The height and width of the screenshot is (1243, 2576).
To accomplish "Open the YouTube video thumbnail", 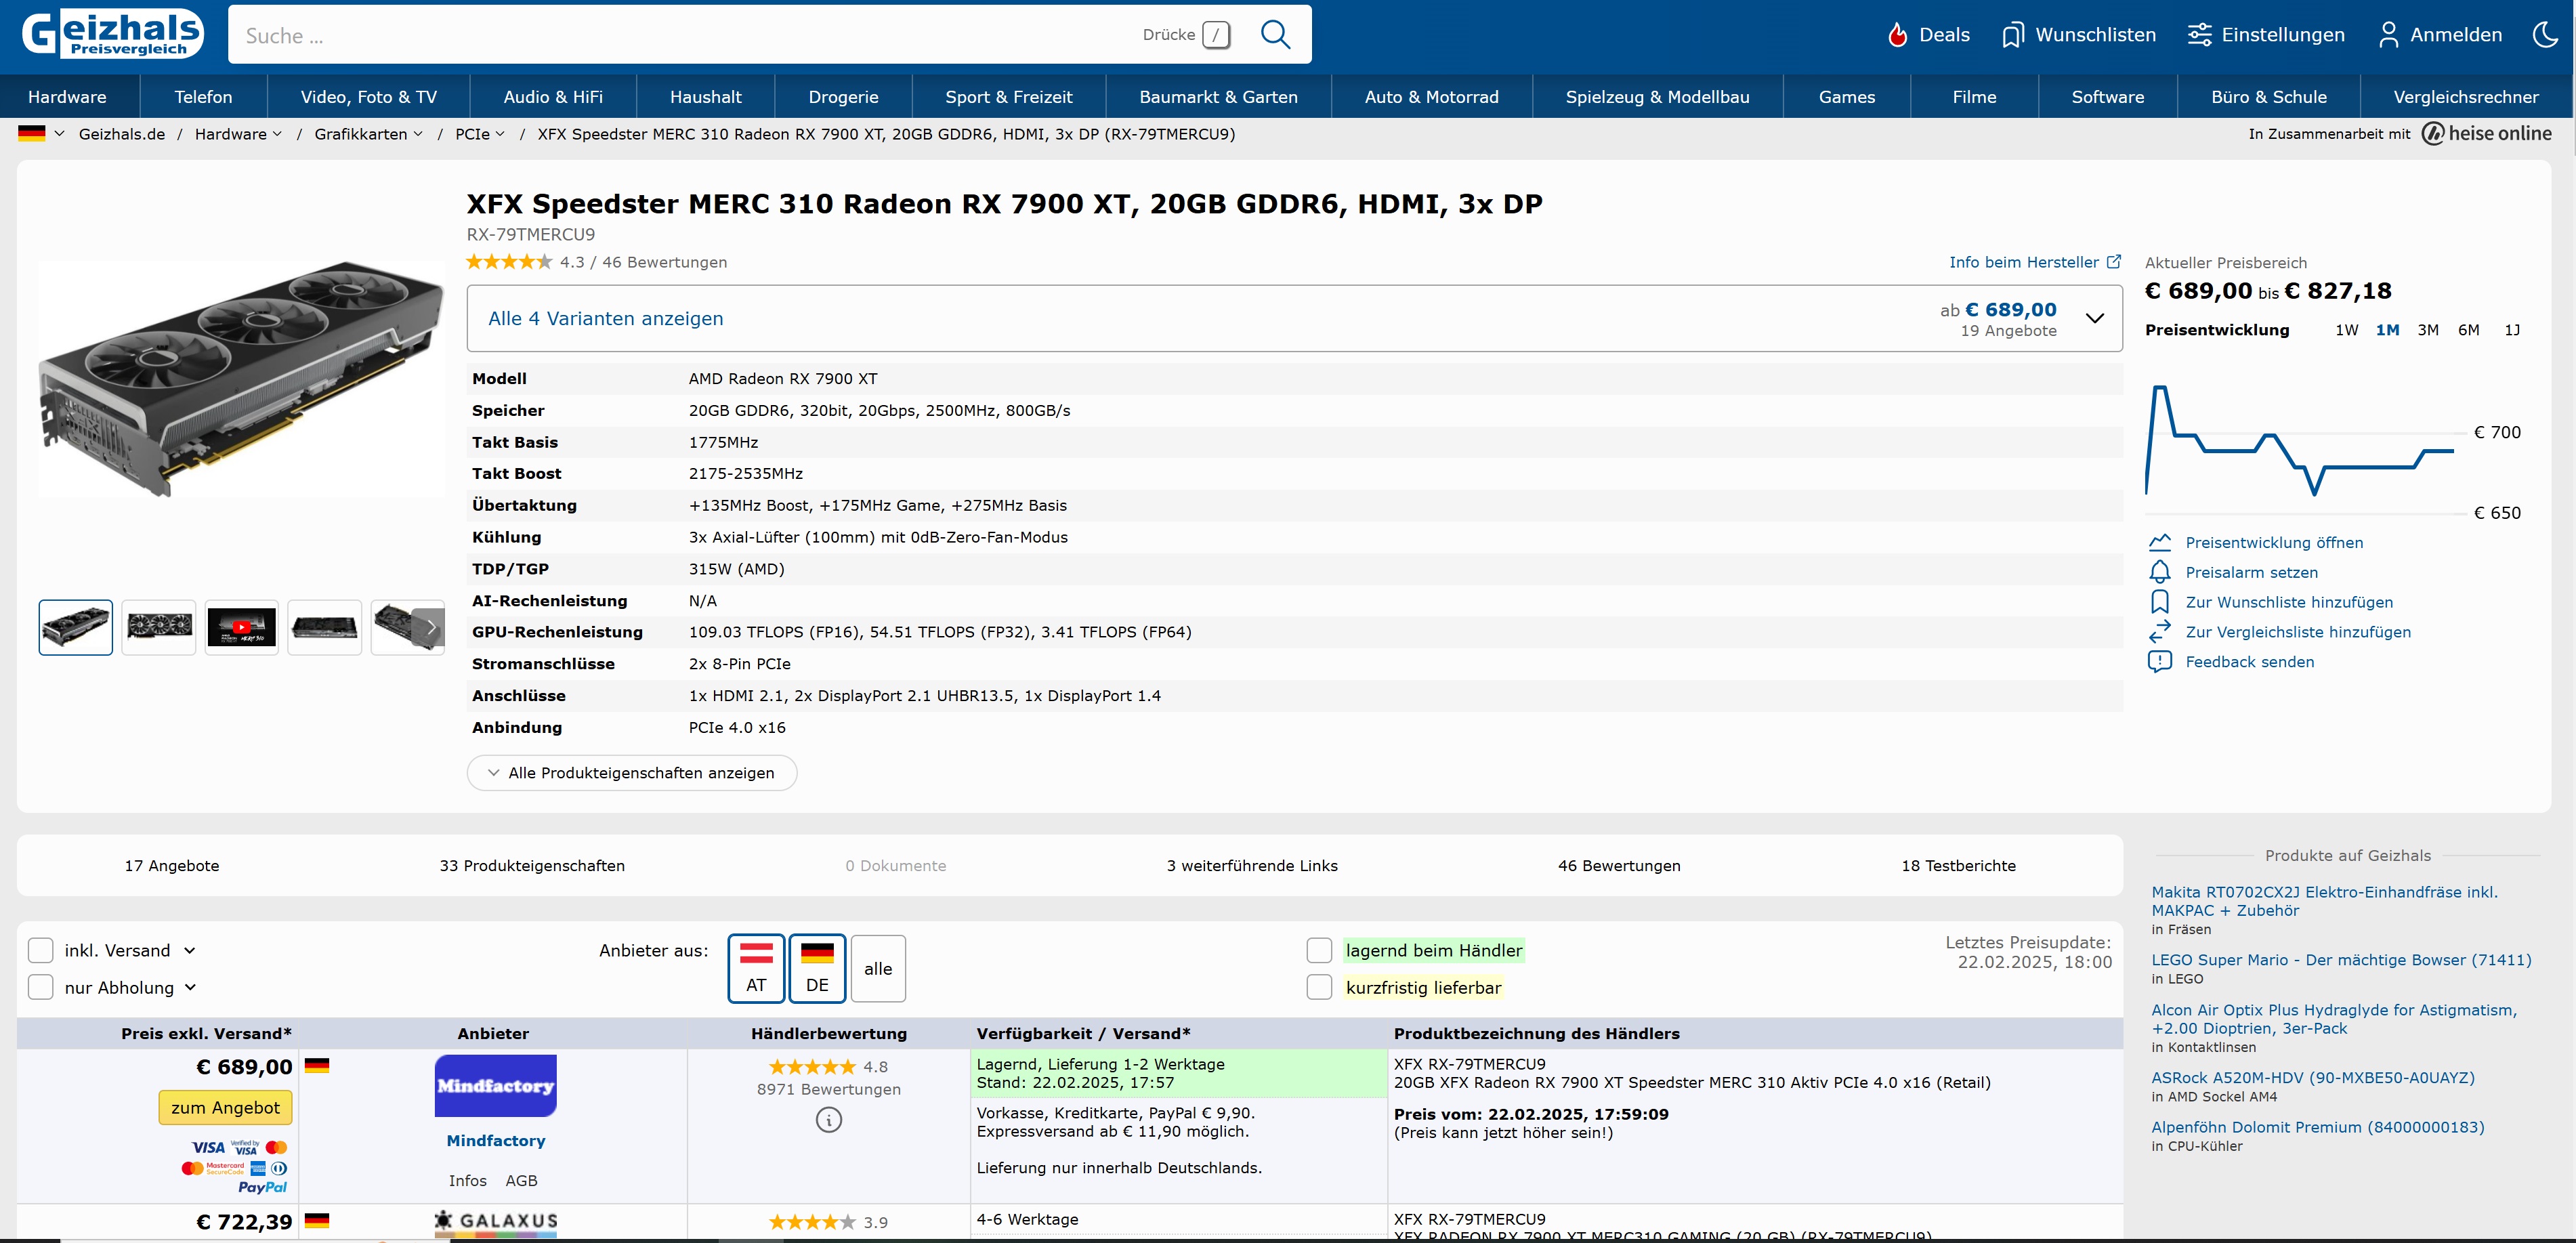I will click(241, 628).
